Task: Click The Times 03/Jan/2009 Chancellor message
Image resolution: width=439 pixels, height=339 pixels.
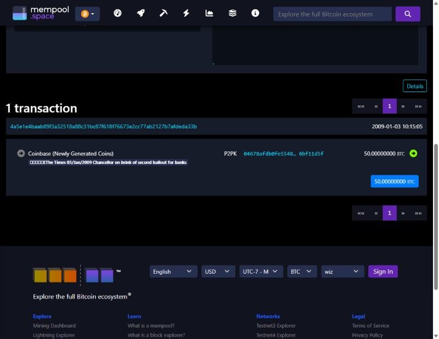Action: point(108,162)
